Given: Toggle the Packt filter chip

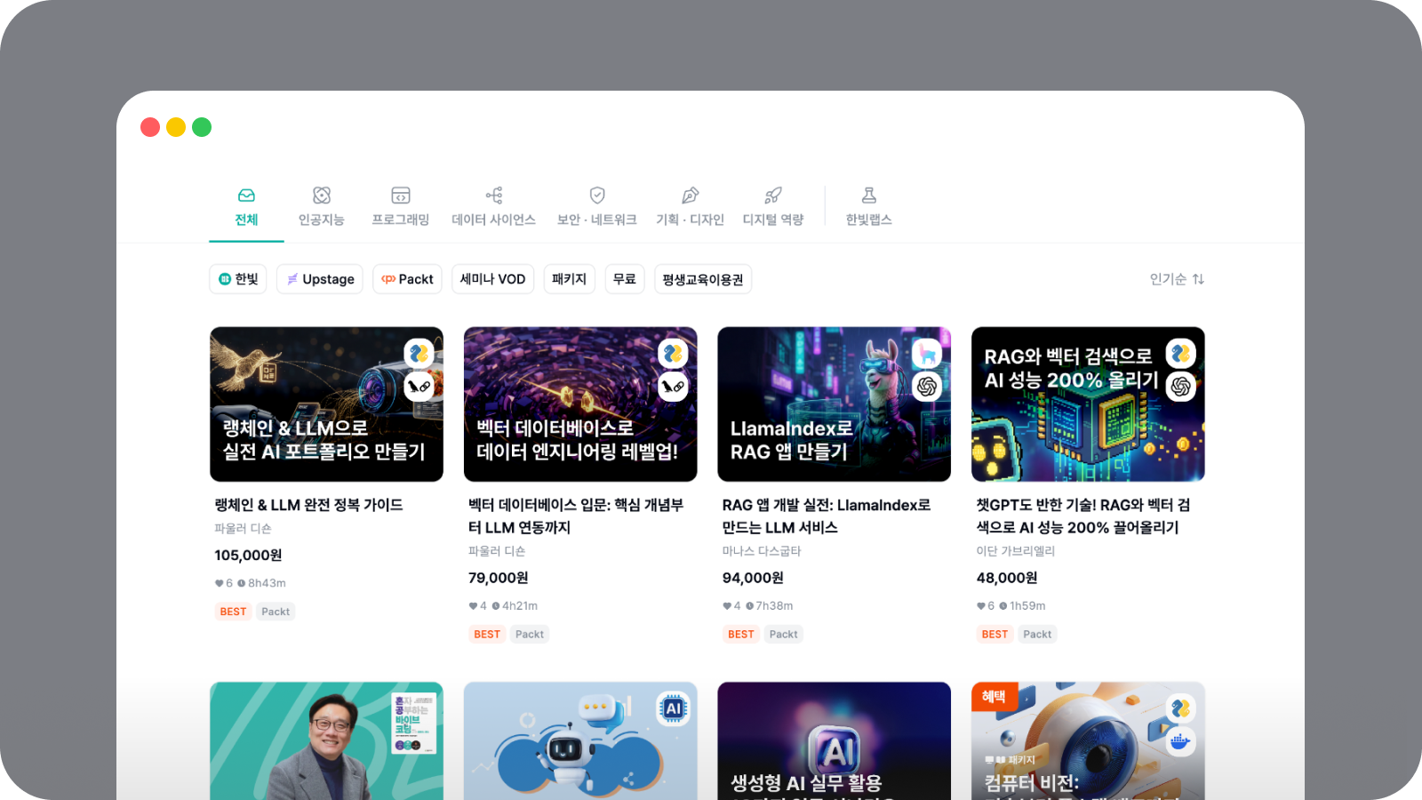Looking at the screenshot, I should 407,279.
